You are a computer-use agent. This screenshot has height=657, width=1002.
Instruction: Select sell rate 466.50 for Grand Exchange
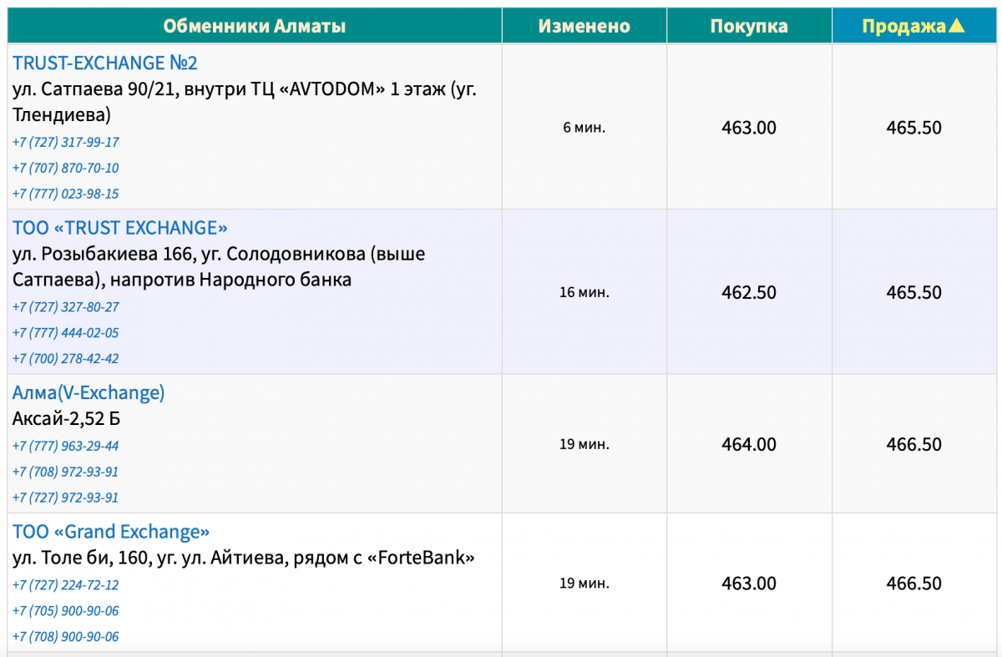pyautogui.click(x=914, y=584)
